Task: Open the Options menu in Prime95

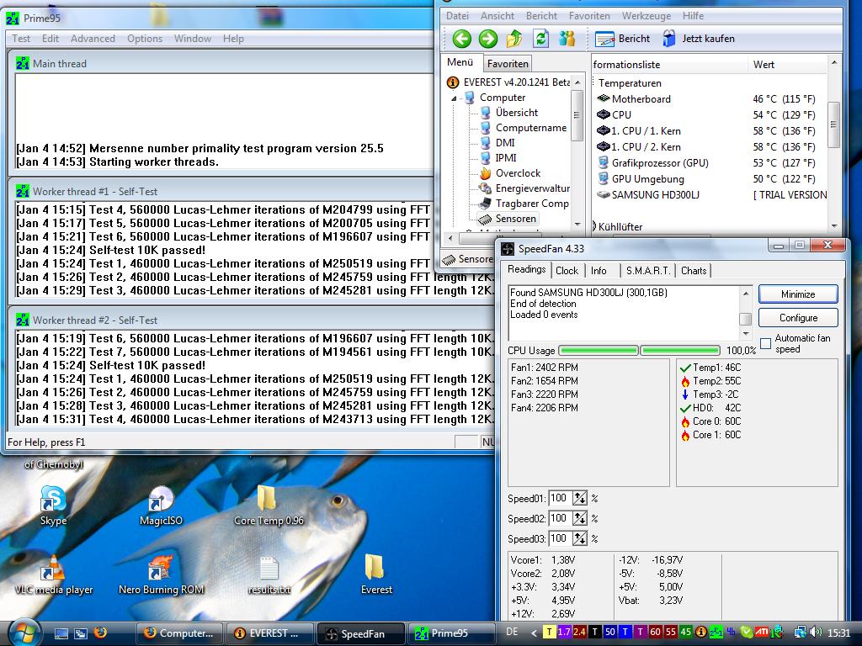Action: 145,39
